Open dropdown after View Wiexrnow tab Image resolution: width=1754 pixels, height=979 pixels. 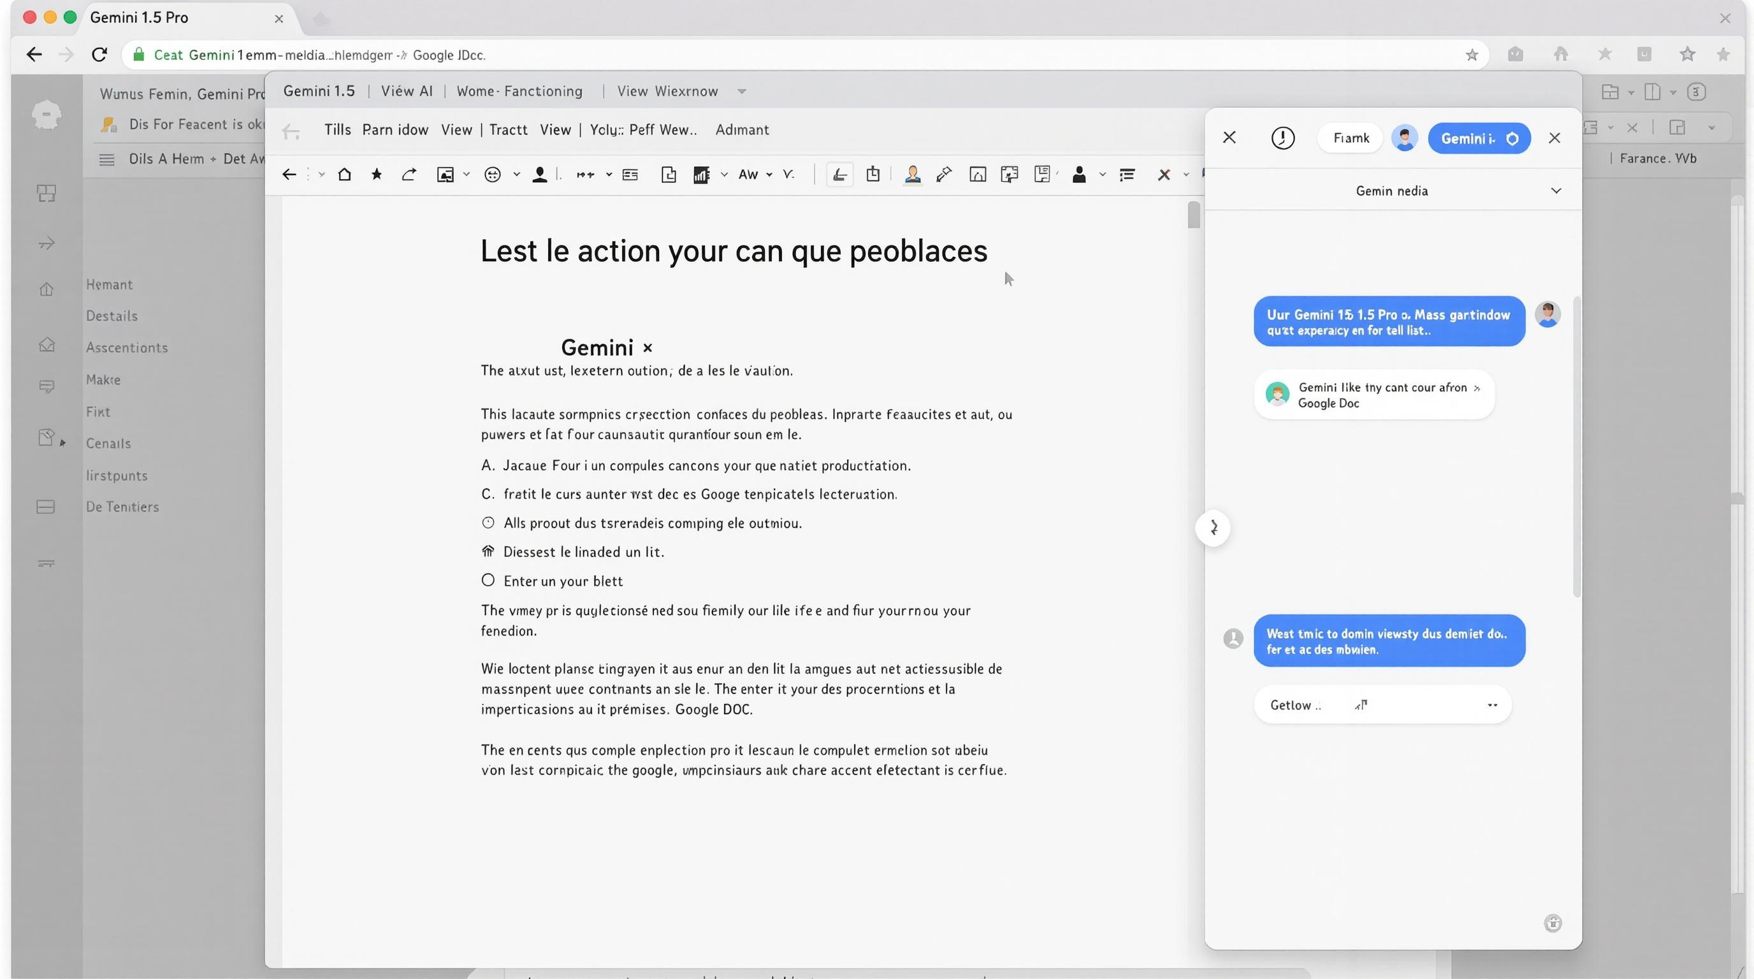click(742, 91)
